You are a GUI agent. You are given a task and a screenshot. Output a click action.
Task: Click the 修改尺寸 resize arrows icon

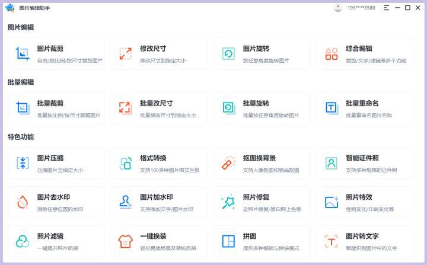tap(126, 53)
